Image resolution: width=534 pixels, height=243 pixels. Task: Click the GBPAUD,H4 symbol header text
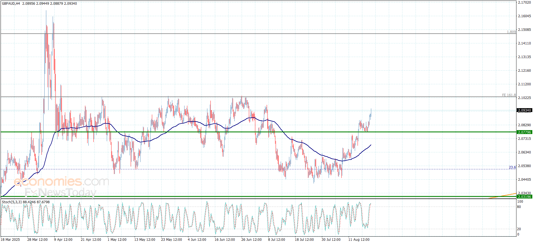[11, 4]
